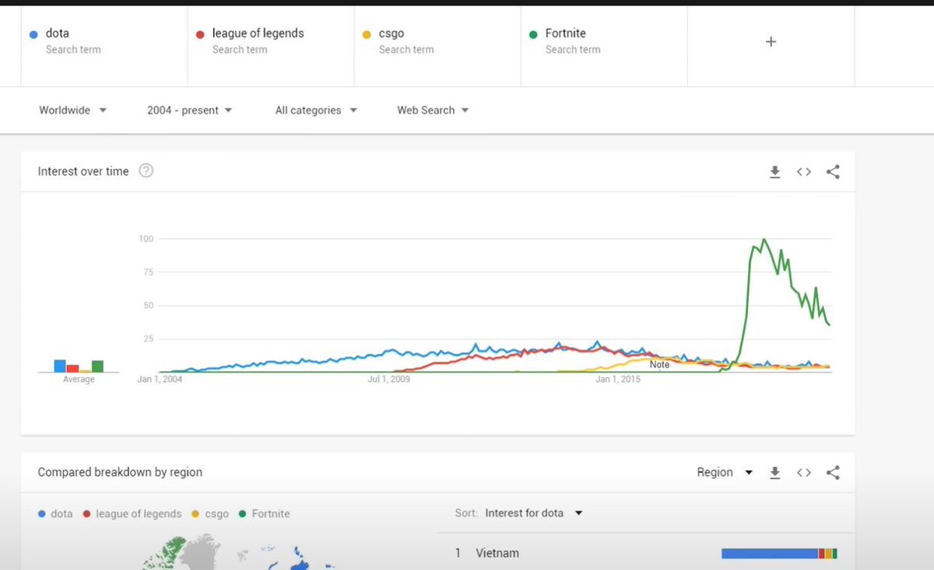The width and height of the screenshot is (934, 570).
Task: Click the green dot beside Fortnite term
Action: 533,34
